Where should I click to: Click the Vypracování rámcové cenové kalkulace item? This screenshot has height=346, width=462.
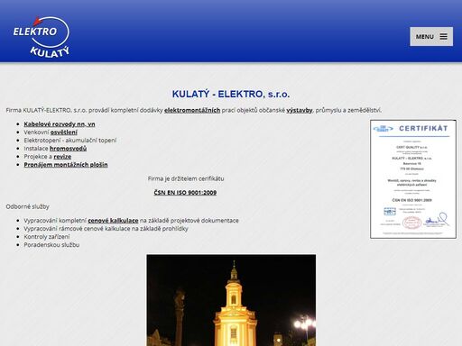point(106,229)
